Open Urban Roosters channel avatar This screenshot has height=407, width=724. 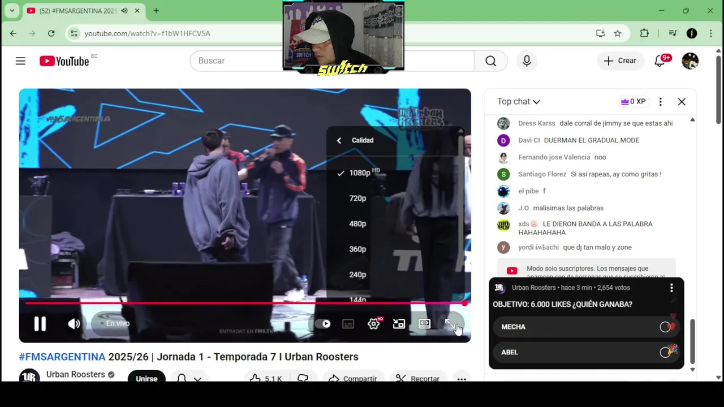coord(29,375)
